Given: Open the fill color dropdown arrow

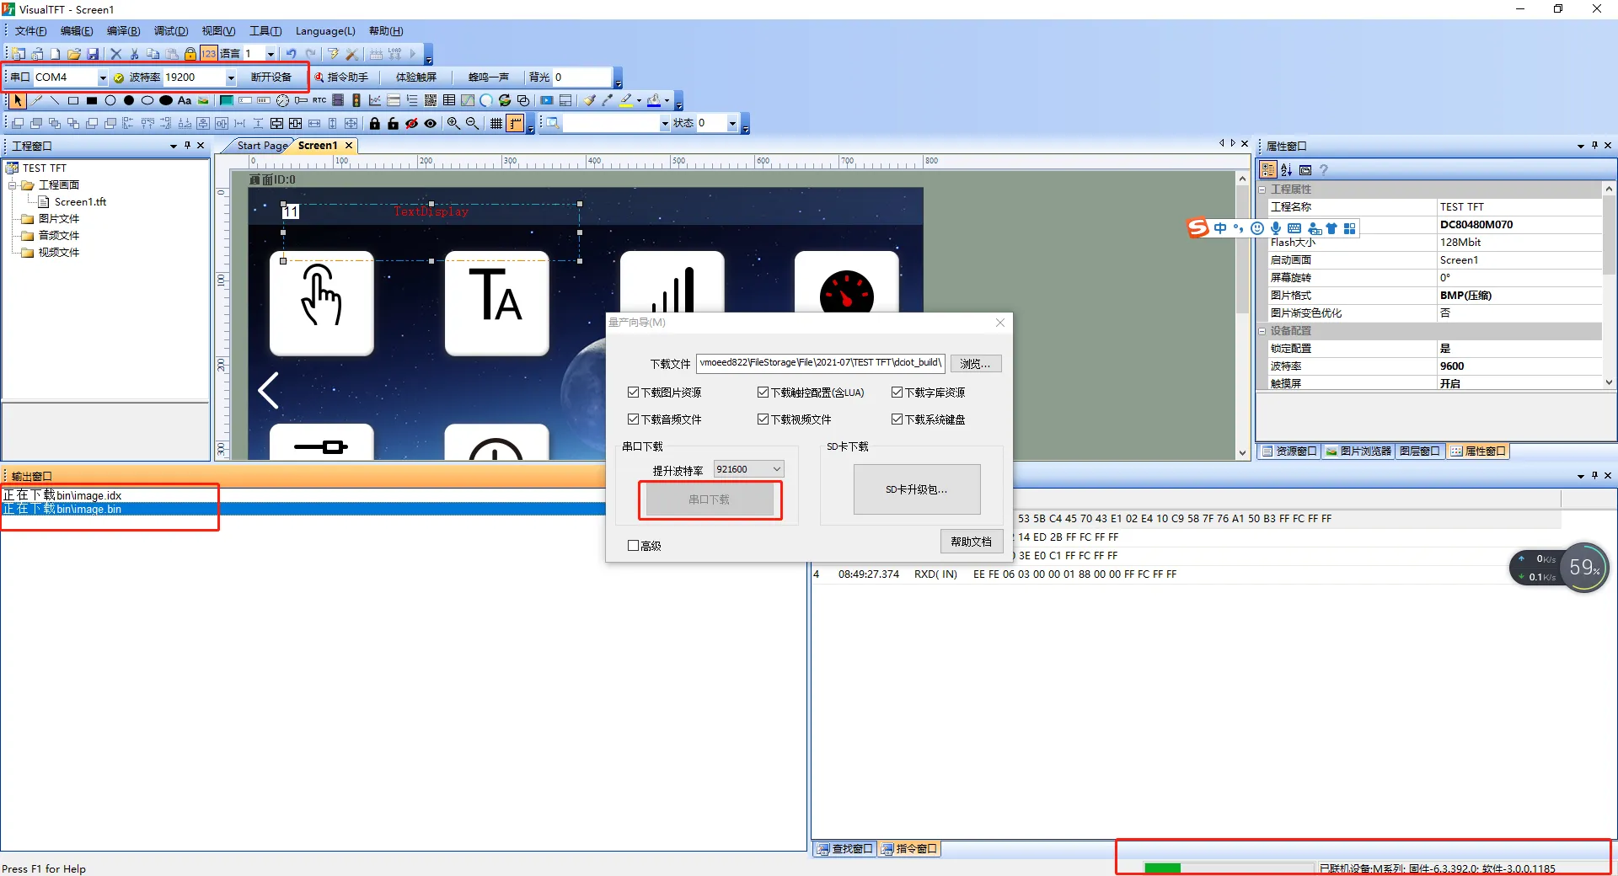Looking at the screenshot, I should pyautogui.click(x=667, y=100).
